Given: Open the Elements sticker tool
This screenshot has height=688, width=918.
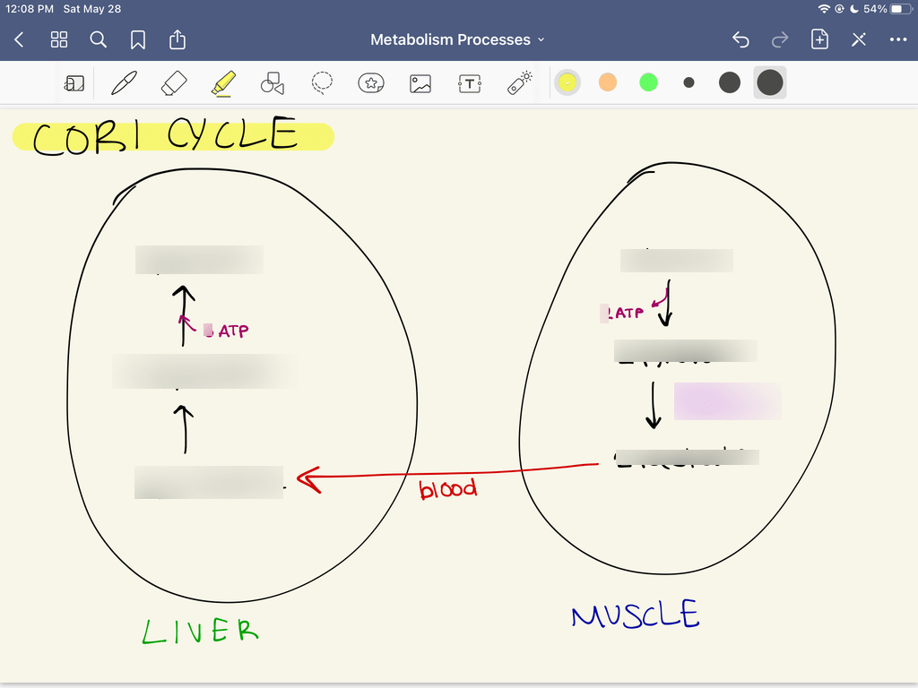Looking at the screenshot, I should [371, 82].
